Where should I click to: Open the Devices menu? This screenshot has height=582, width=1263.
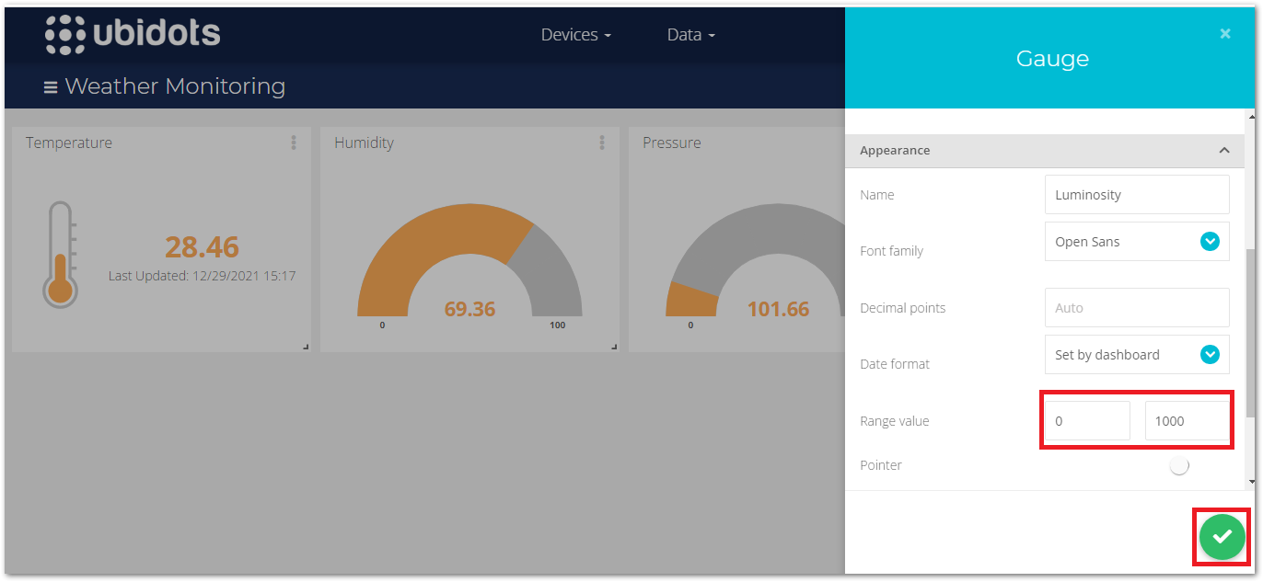[575, 35]
